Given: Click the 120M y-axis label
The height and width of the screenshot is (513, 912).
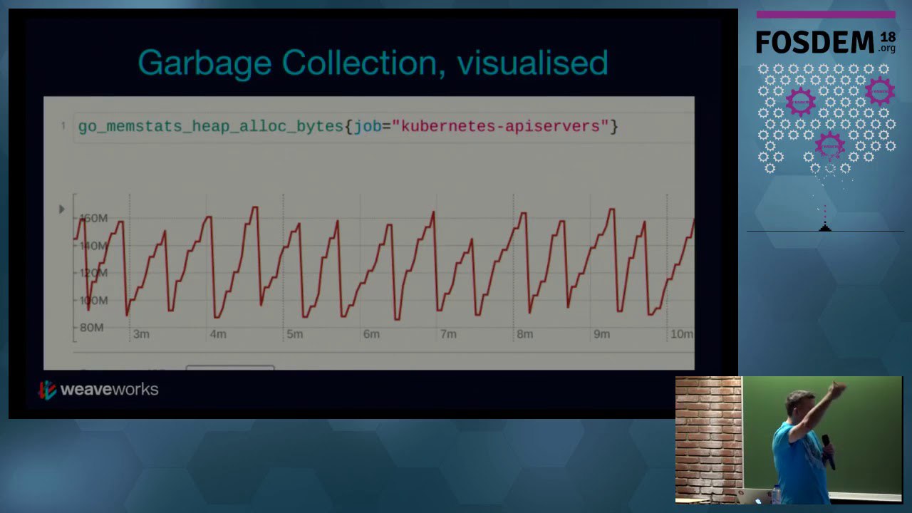Looking at the screenshot, I should (x=93, y=273).
